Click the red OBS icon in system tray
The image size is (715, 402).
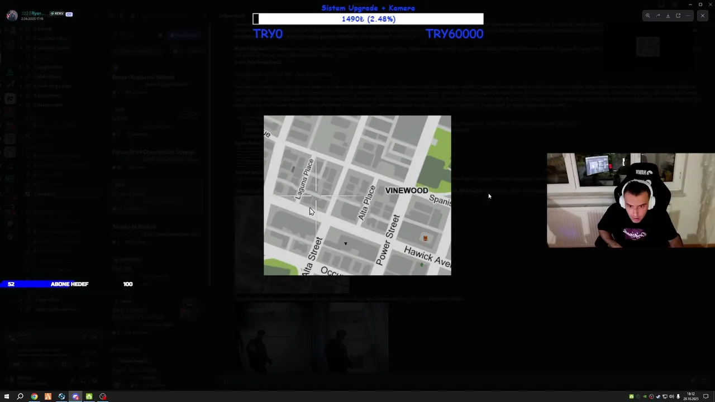(x=651, y=396)
